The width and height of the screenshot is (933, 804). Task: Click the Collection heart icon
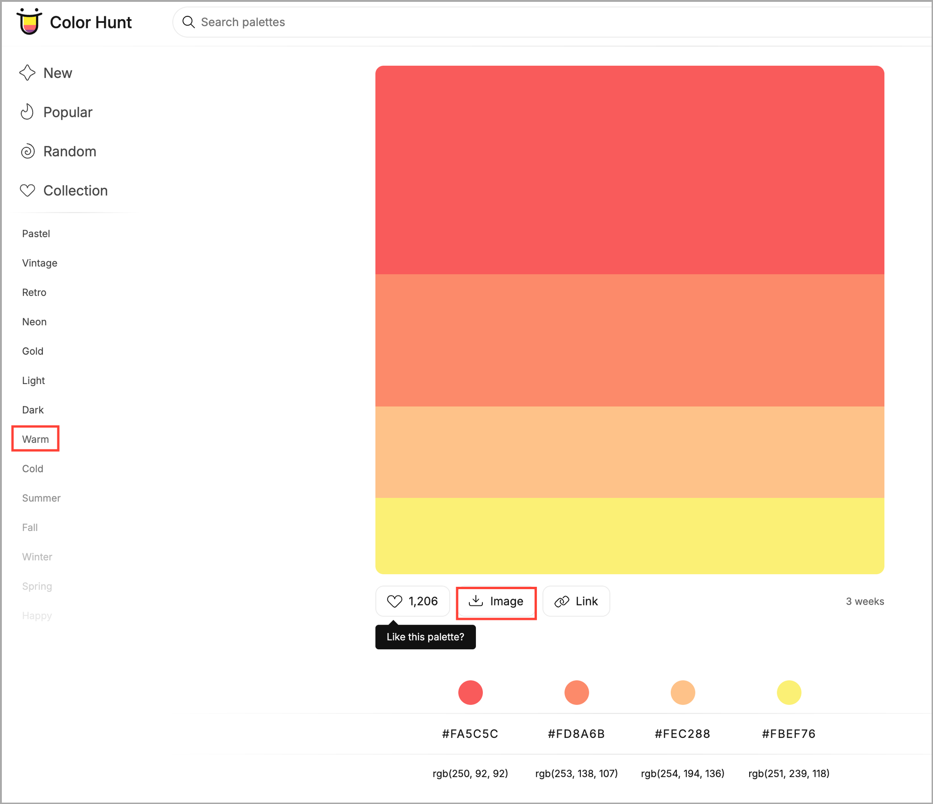28,191
